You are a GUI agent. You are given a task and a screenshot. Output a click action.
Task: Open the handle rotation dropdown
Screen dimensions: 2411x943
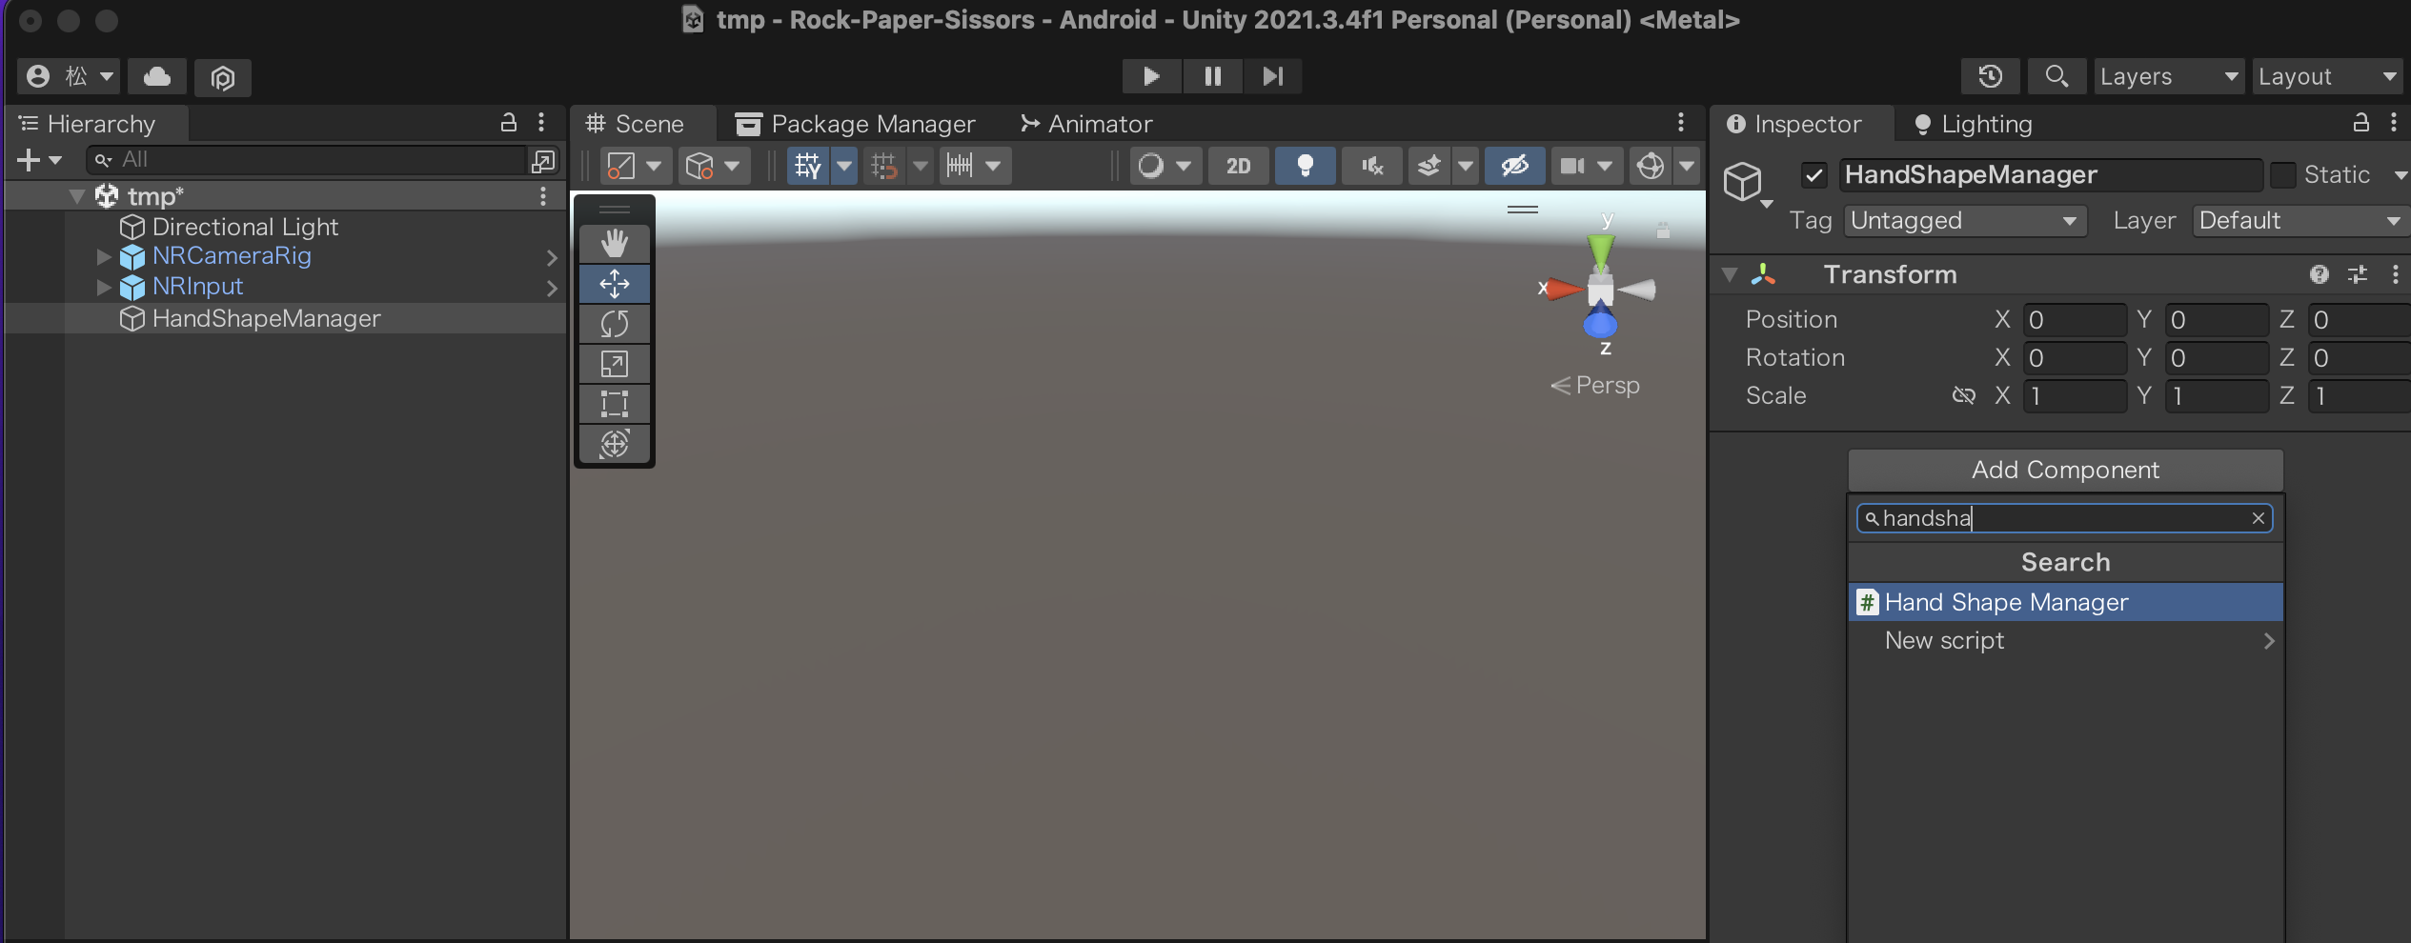[713, 166]
